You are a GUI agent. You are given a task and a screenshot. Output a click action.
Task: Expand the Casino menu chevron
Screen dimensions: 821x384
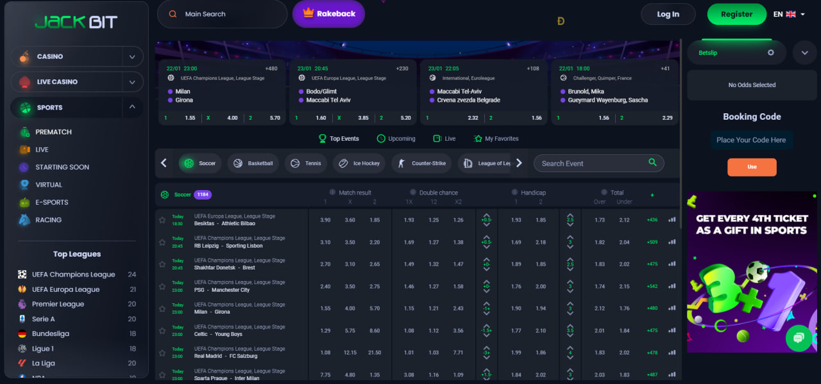132,56
